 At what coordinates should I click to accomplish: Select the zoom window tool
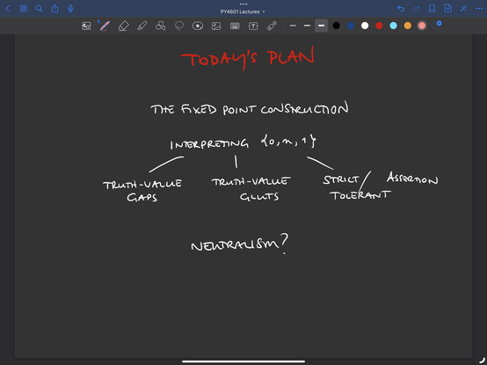click(86, 26)
